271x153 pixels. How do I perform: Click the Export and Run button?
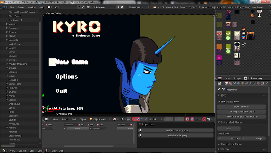tap(241, 107)
